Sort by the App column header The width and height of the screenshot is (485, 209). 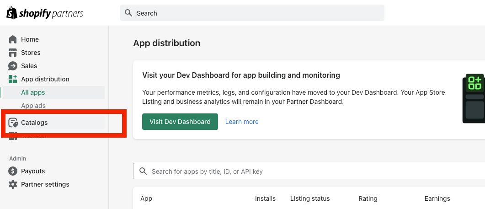click(x=146, y=198)
